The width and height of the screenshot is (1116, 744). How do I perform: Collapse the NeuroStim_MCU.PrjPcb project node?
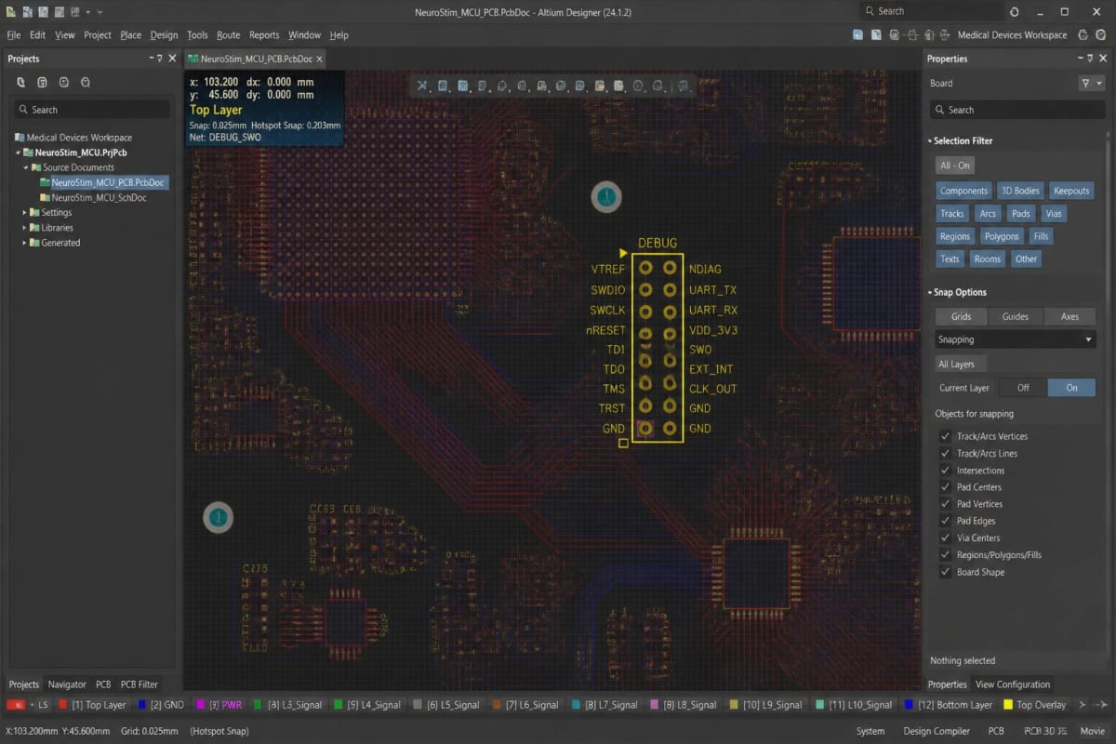(18, 153)
